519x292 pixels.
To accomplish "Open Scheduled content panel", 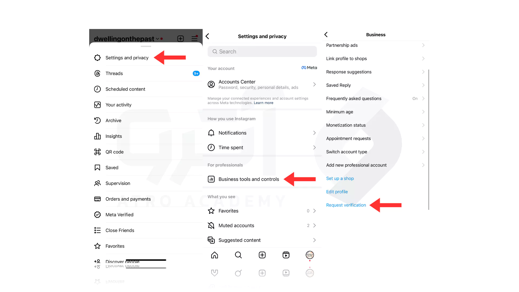I will click(125, 89).
